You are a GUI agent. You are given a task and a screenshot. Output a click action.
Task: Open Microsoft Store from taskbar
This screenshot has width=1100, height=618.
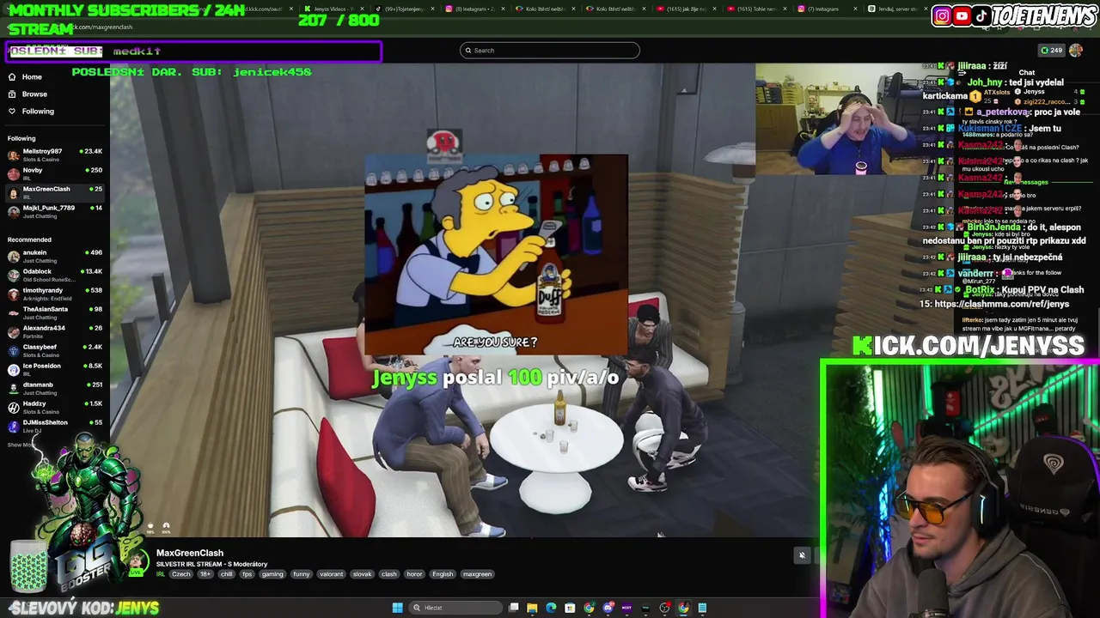[x=570, y=608]
